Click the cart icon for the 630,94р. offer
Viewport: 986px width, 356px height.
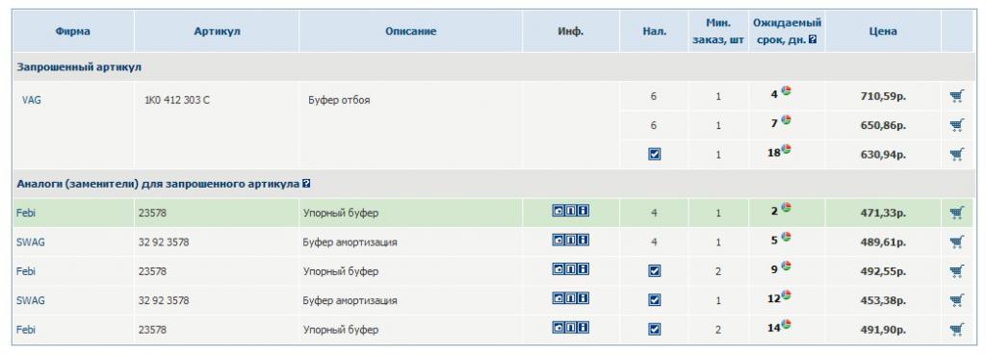click(956, 154)
